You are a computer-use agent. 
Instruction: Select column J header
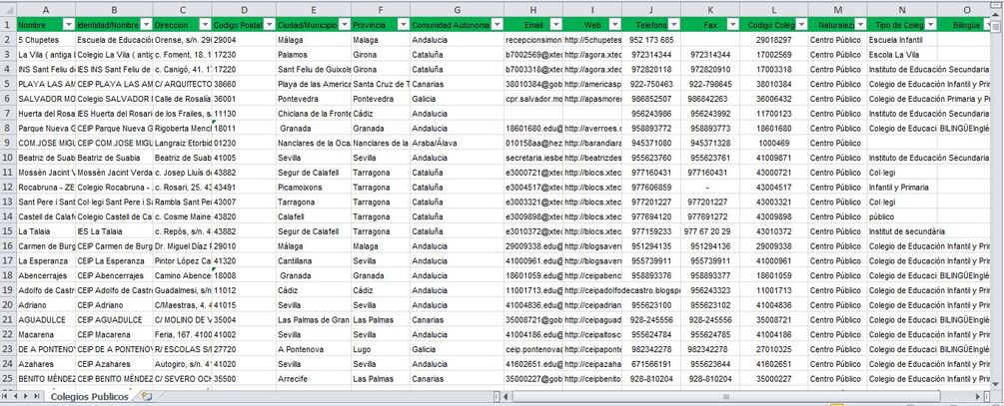pos(651,10)
